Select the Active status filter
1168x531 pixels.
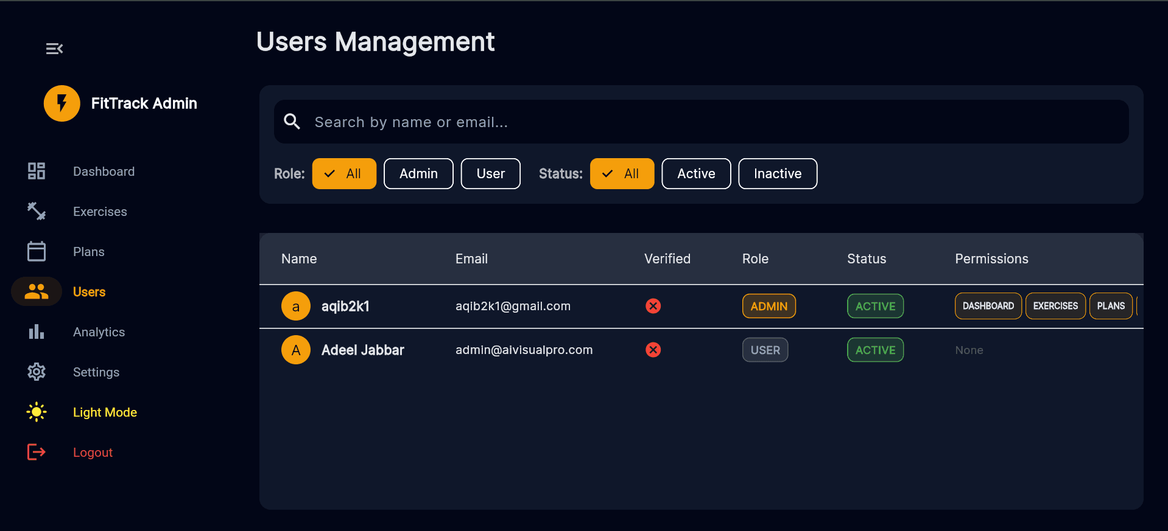(695, 174)
